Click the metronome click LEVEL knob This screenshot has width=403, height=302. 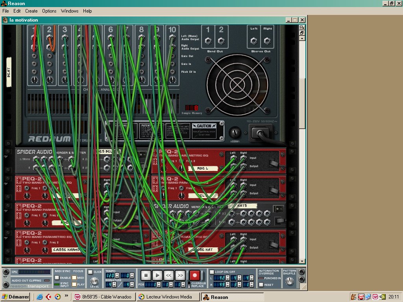(x=94, y=281)
